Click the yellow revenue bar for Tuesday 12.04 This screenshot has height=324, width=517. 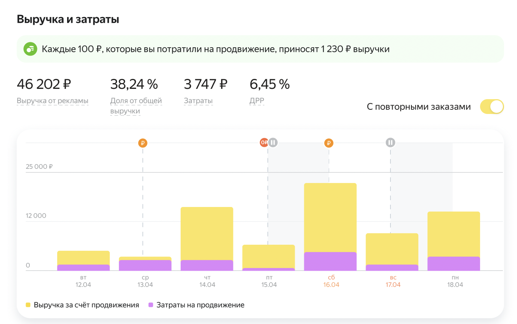tap(83, 258)
